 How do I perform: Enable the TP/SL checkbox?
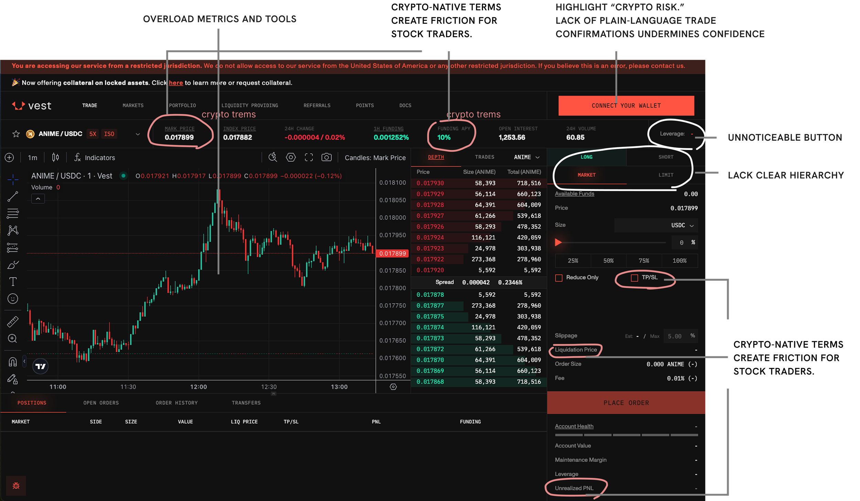634,278
